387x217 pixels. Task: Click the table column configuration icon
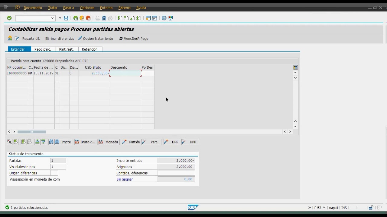[295, 67]
